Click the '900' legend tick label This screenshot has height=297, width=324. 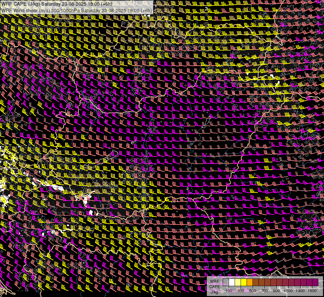276,291
